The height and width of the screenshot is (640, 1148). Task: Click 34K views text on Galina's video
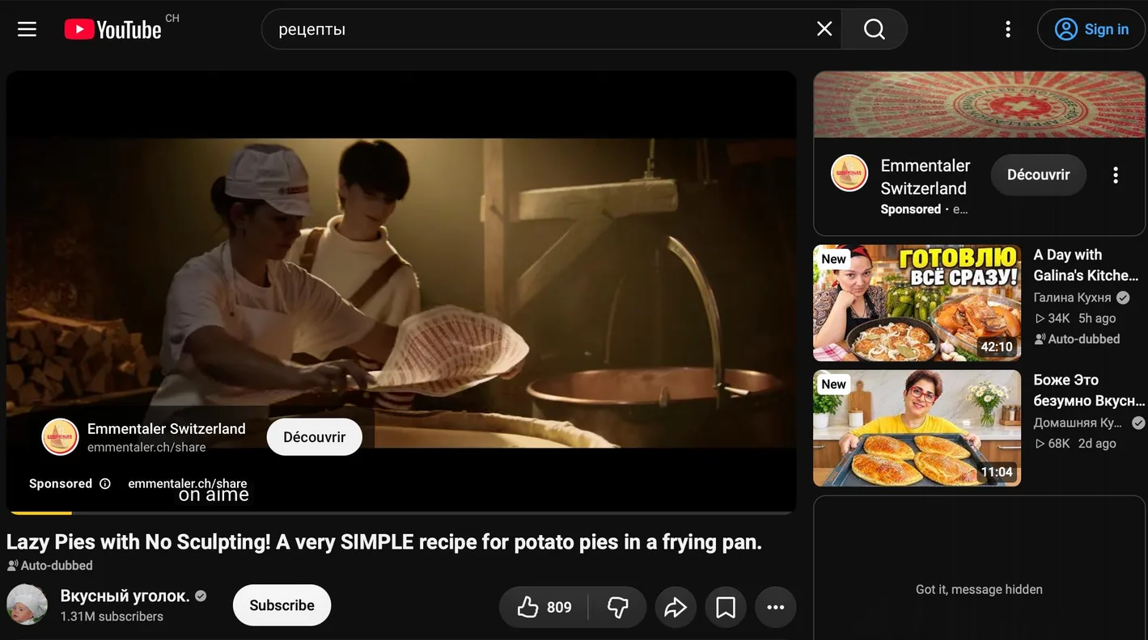click(1053, 318)
